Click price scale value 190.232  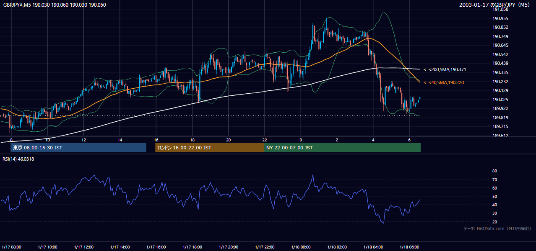coord(500,82)
